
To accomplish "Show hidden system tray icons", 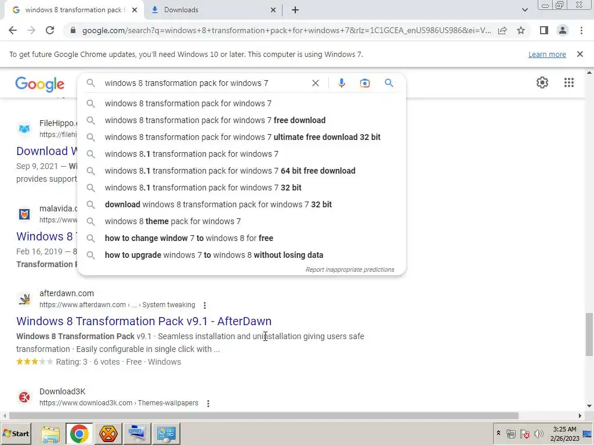I will [x=498, y=433].
